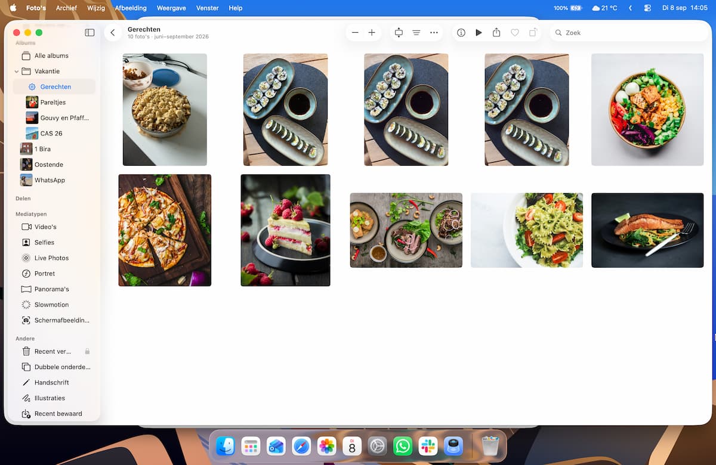
Task: Select the pasta salad photo
Action: 527,230
